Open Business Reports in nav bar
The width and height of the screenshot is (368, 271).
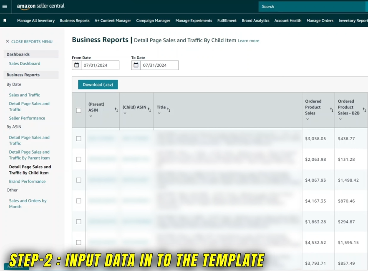point(75,20)
